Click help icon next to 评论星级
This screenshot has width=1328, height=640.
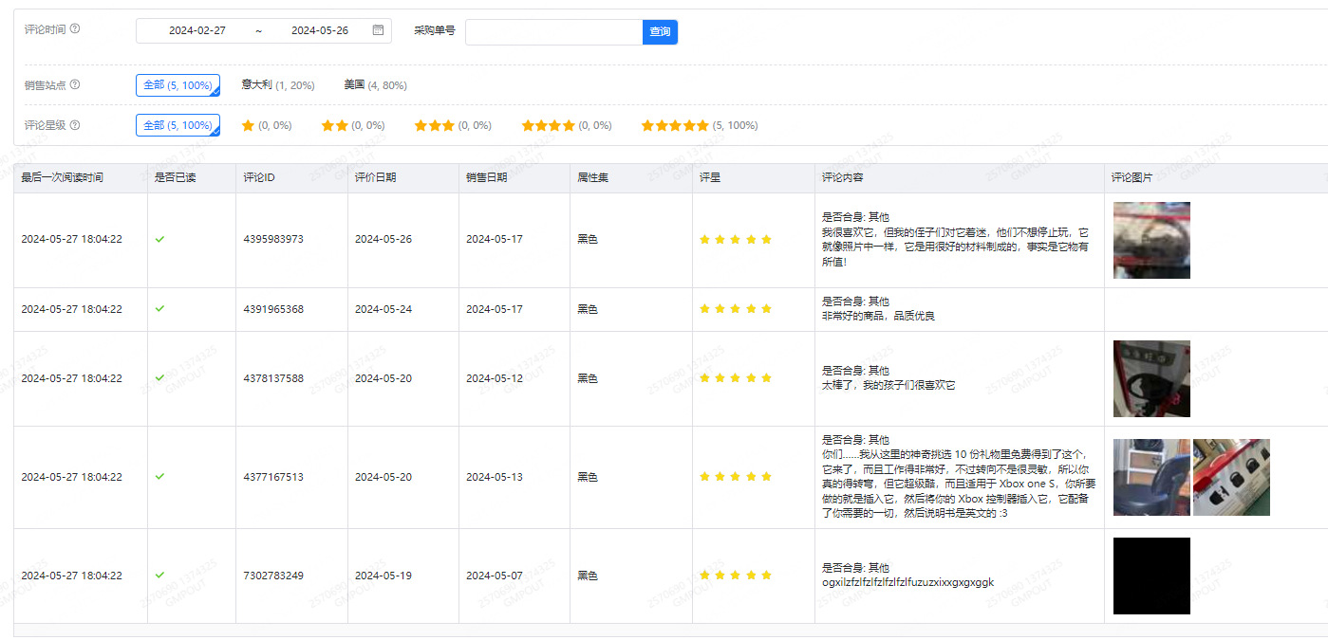coord(75,125)
